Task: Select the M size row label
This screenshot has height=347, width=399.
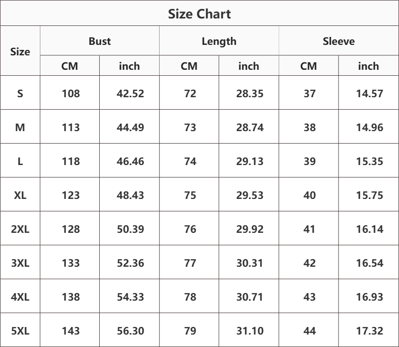Action: coord(20,127)
